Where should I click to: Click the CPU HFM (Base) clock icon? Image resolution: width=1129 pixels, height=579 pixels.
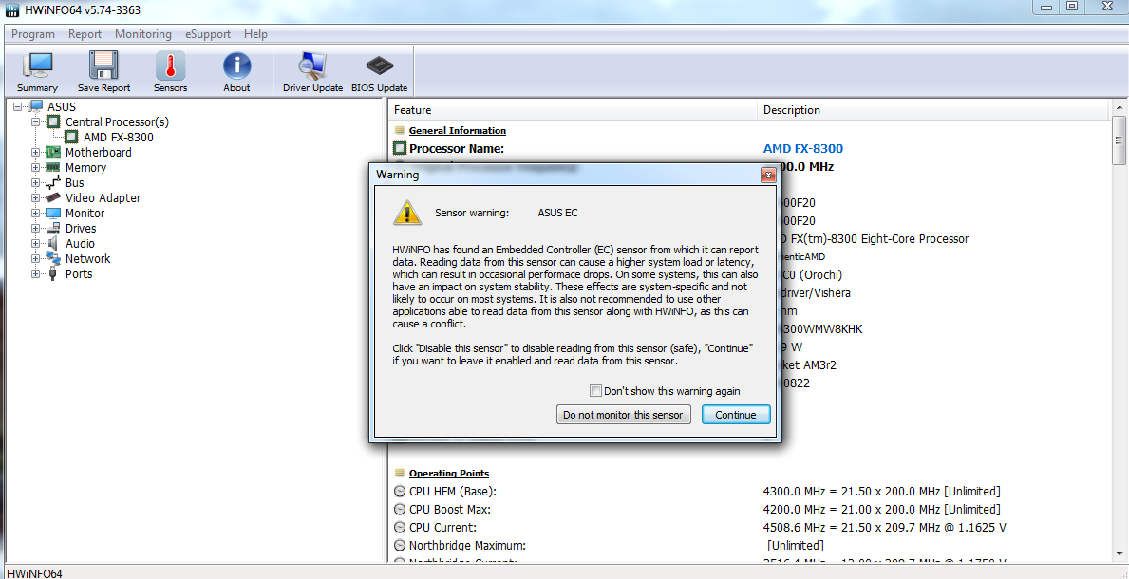pyautogui.click(x=401, y=491)
